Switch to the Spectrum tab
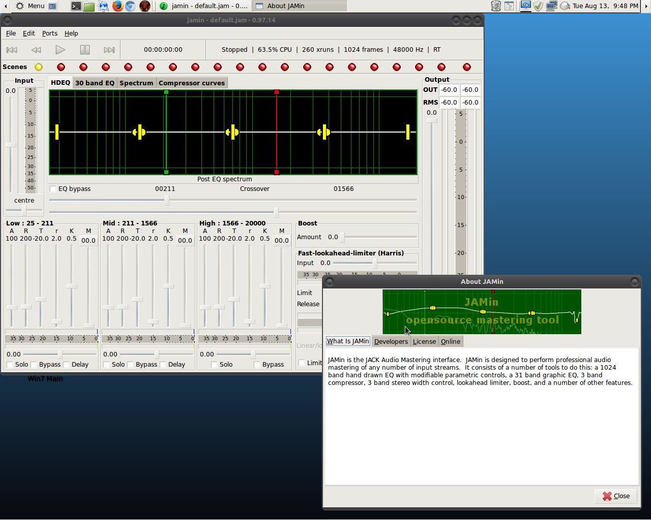Image resolution: width=651 pixels, height=520 pixels. 136,82
